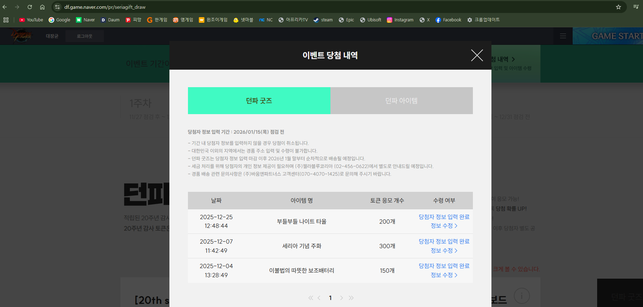Open the browser apps grid
This screenshot has width=643, height=307.
point(6,20)
